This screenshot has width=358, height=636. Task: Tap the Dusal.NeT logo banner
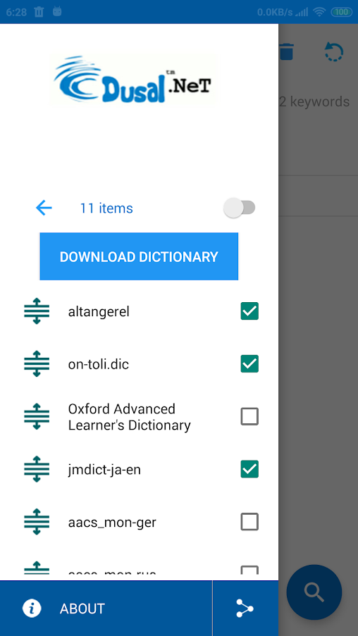(x=133, y=79)
